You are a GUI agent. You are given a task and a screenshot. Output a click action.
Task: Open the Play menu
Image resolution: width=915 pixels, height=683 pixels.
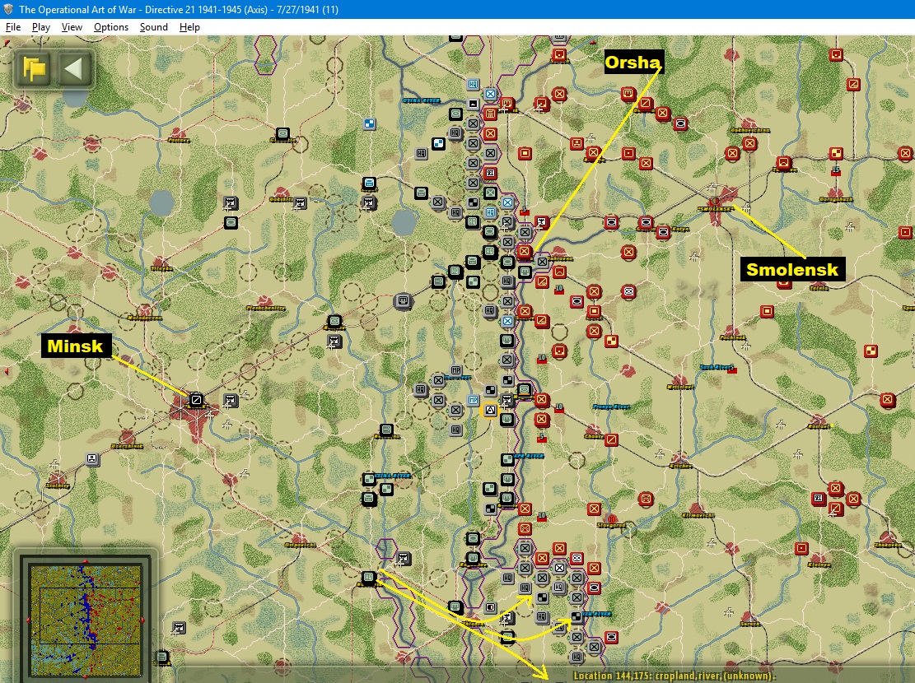41,27
